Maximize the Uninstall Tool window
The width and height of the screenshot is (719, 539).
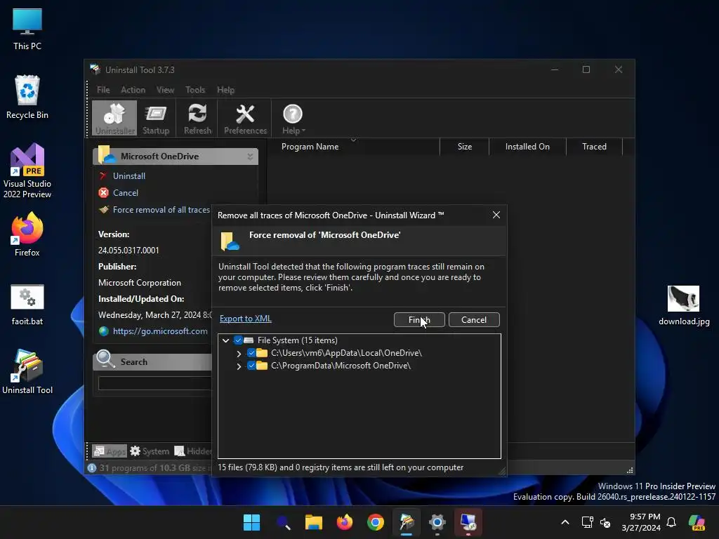pyautogui.click(x=586, y=69)
